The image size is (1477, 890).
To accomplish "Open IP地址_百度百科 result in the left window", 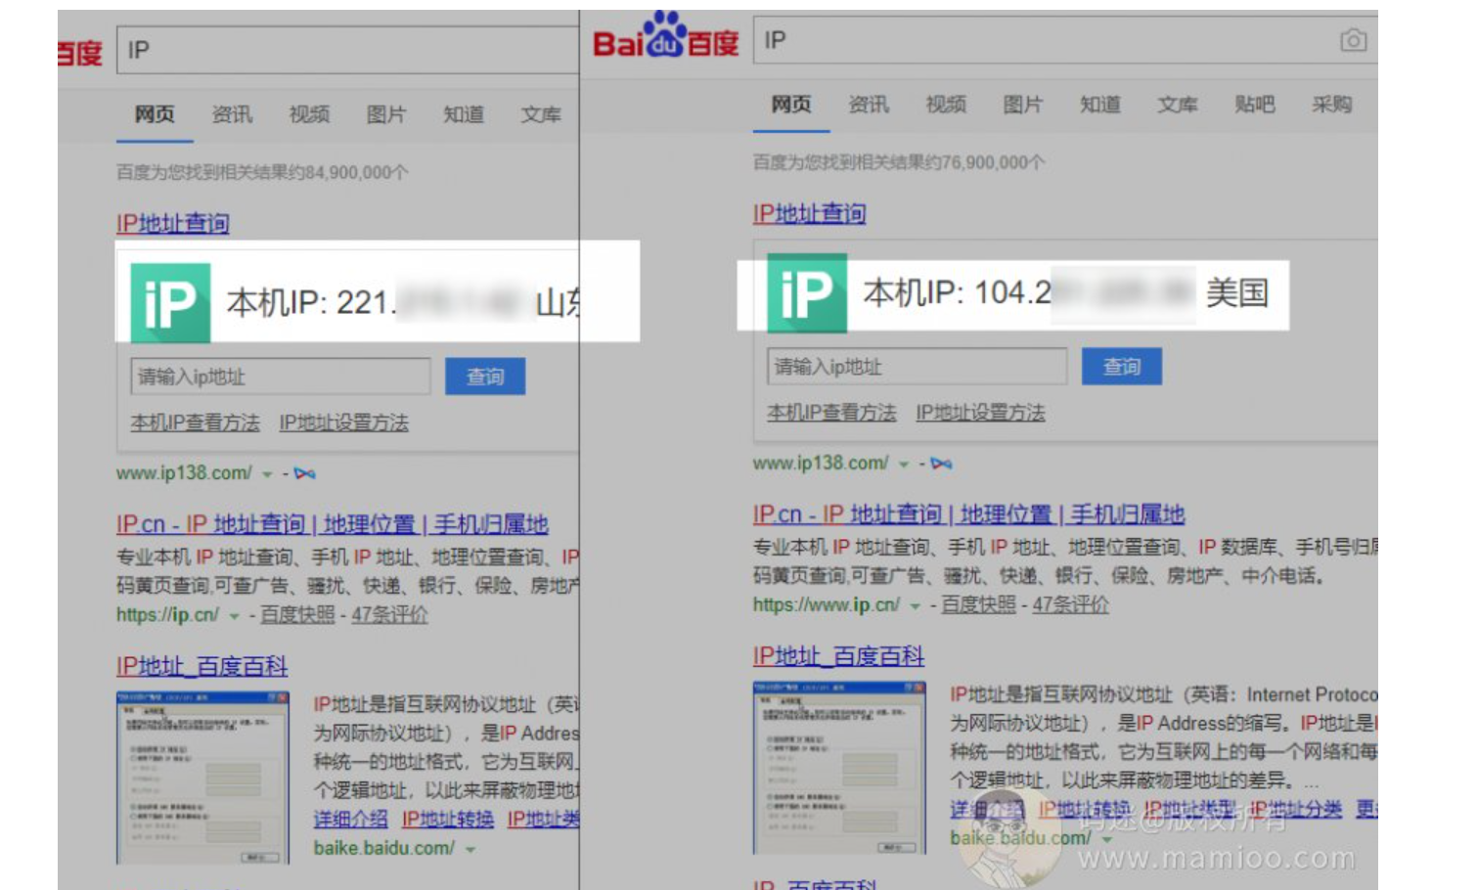I will point(202,667).
